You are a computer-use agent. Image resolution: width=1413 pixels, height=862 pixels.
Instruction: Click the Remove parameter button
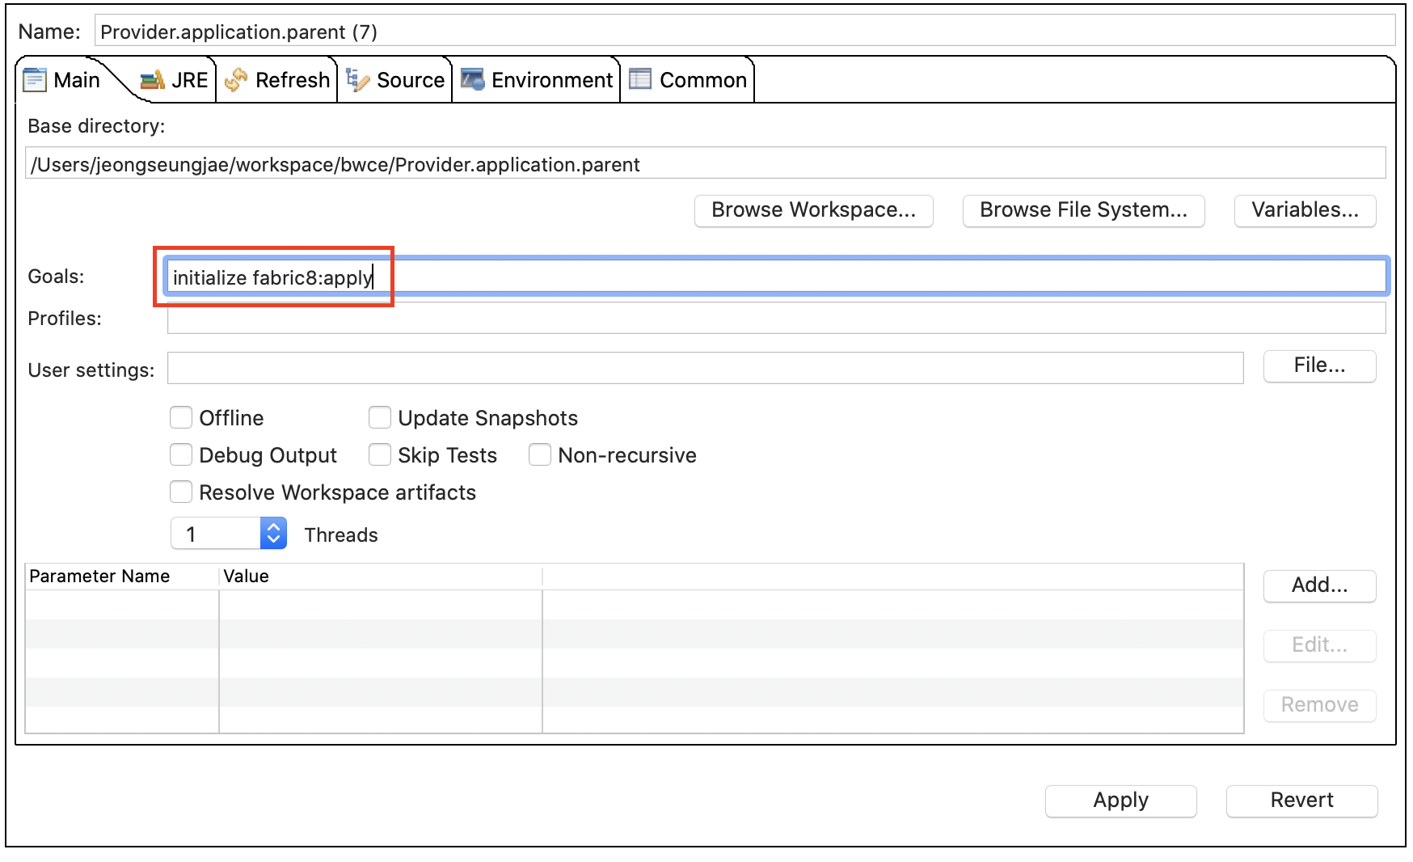pos(1319,705)
